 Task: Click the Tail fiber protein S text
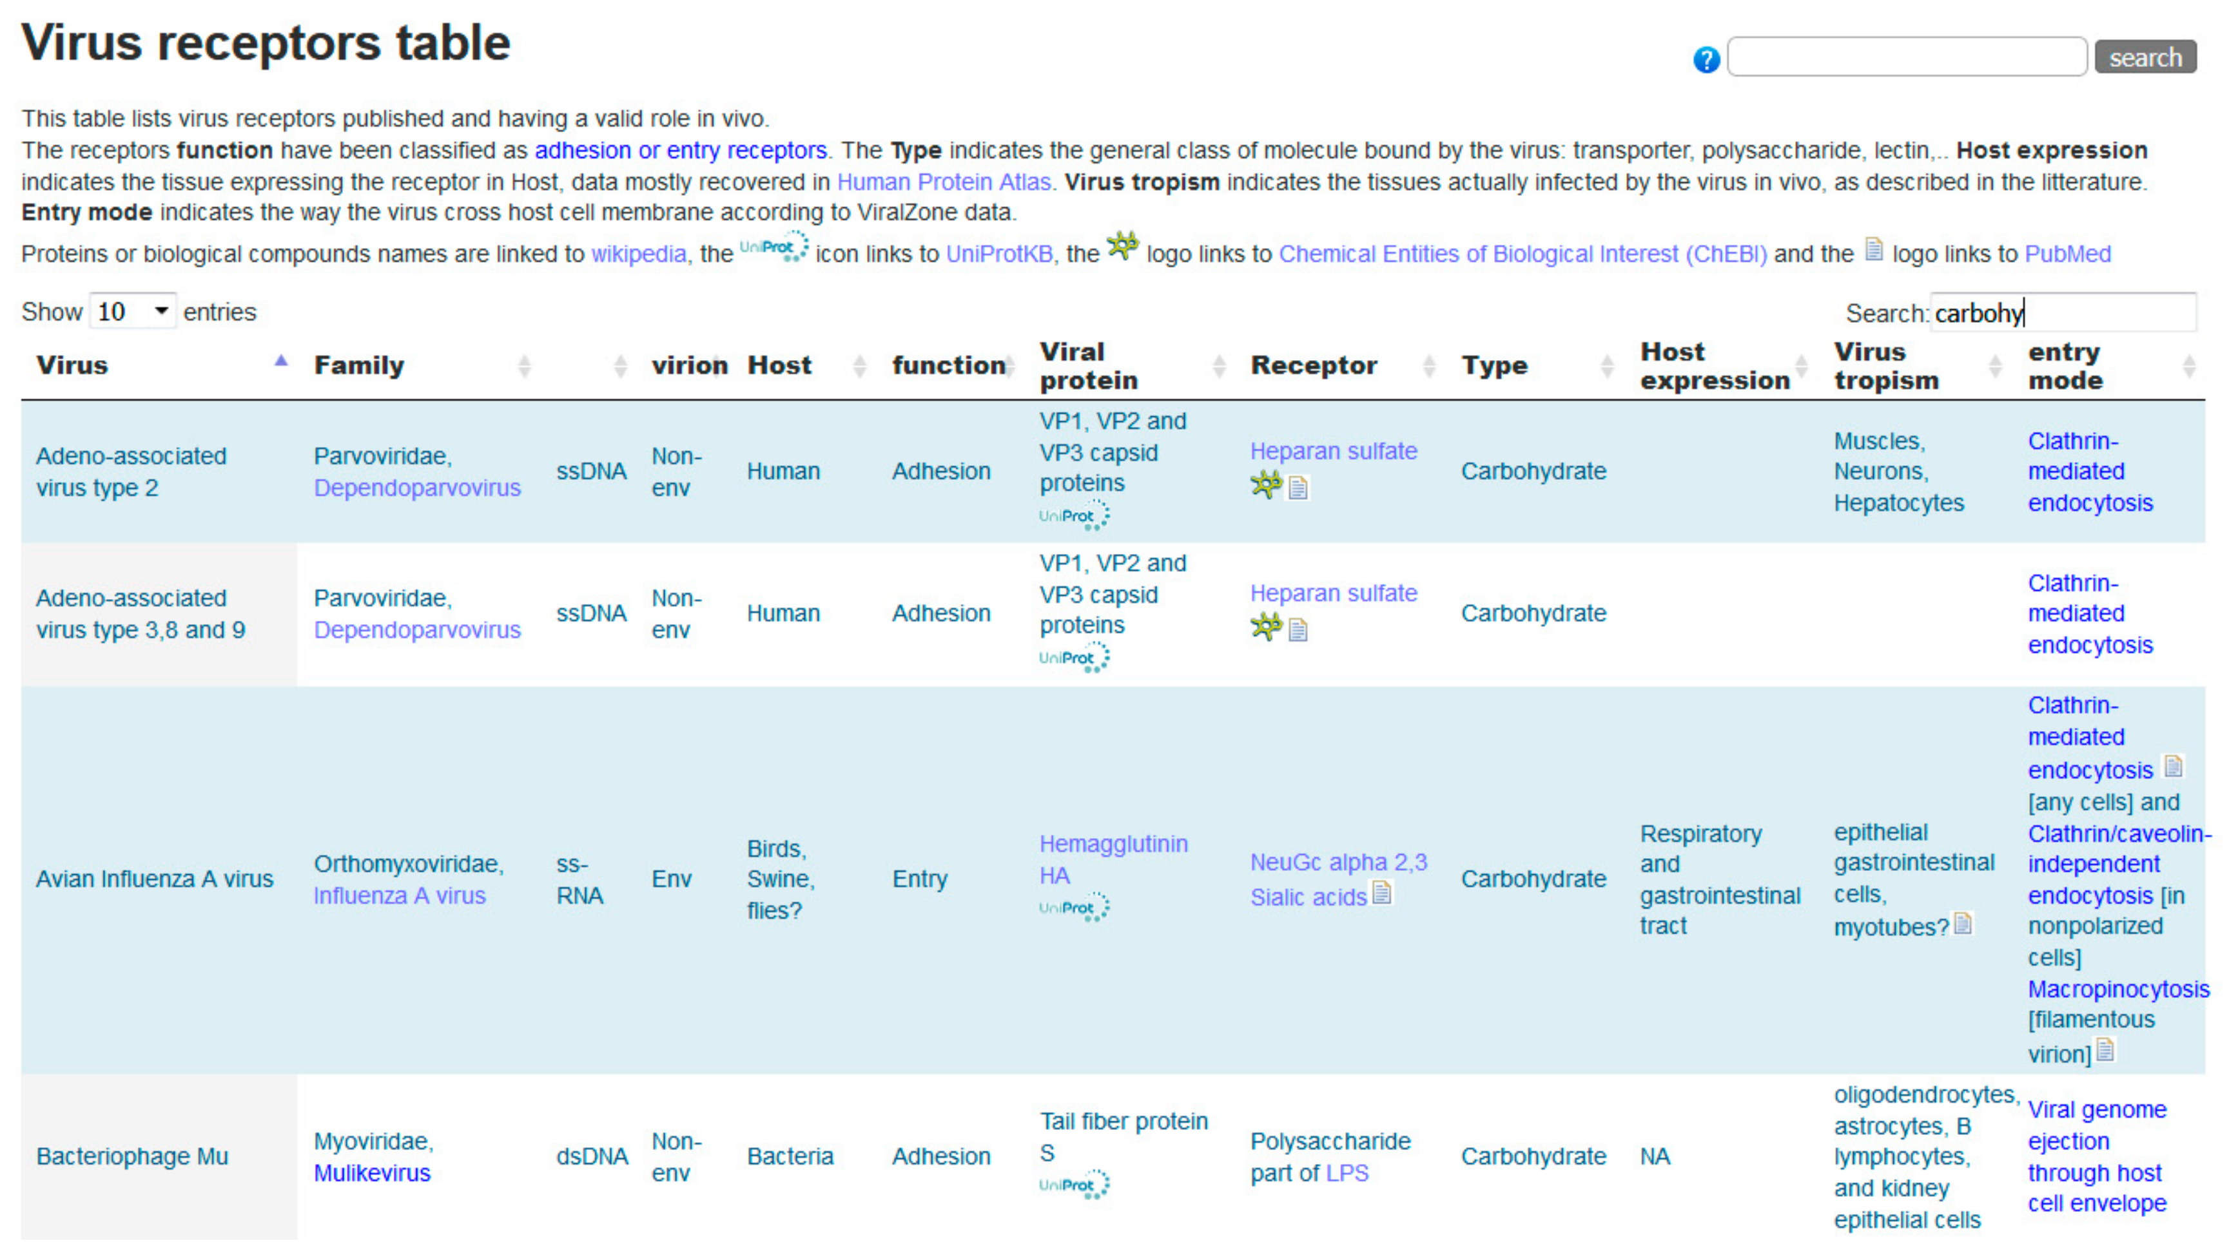(x=1124, y=1137)
